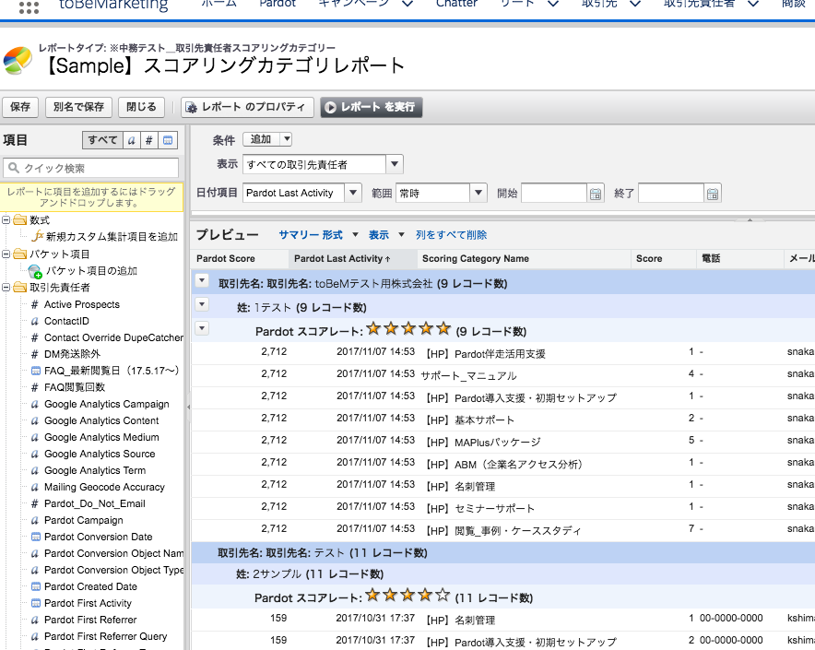
Task: Open the Pardot tab
Action: (278, 5)
